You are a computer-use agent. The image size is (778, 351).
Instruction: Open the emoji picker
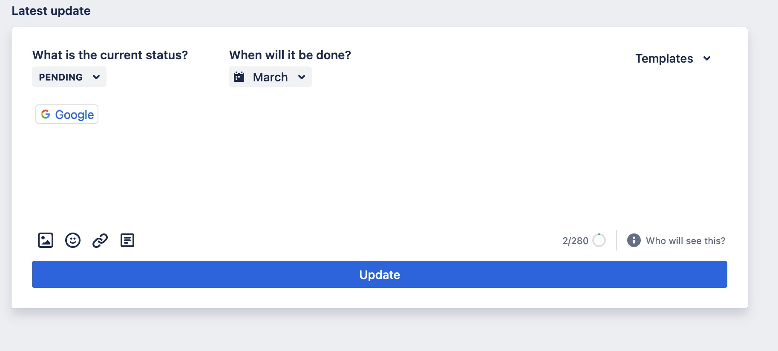point(72,240)
